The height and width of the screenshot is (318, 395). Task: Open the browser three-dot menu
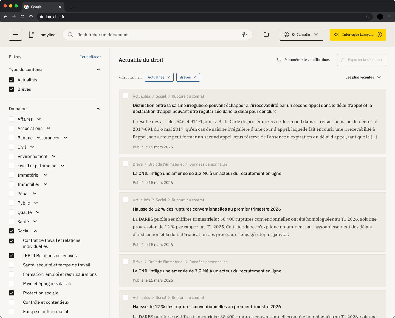[389, 17]
